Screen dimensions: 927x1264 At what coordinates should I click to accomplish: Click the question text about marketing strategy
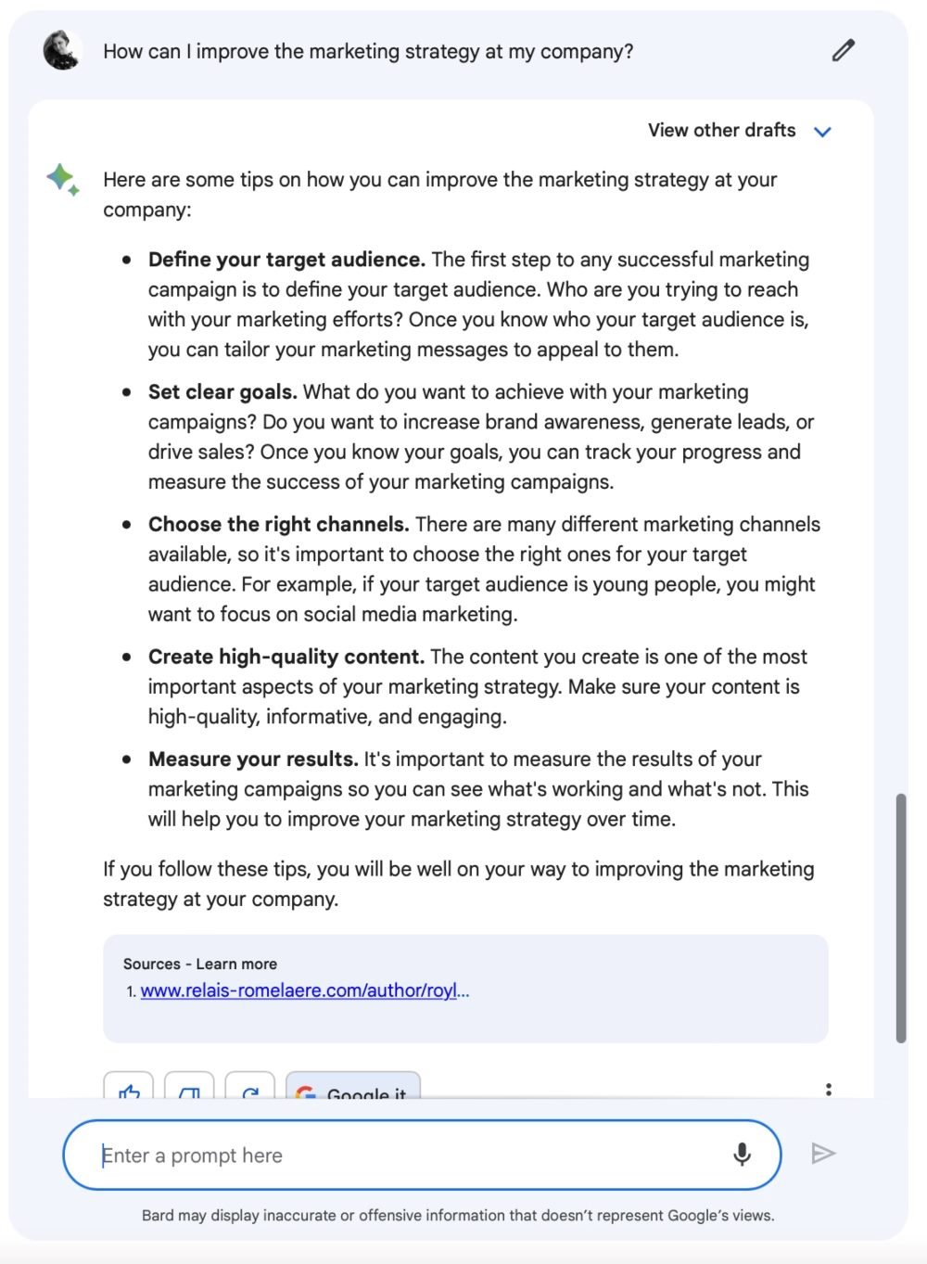368,51
